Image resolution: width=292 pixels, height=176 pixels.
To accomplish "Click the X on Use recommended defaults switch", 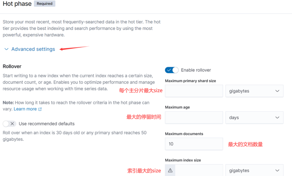I will coord(12,124).
